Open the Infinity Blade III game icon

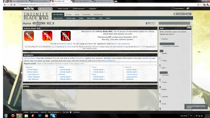(66, 36)
